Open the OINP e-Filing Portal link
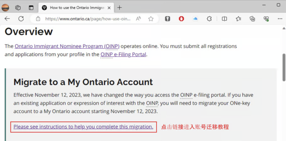Screen dimensions: 286x141 [x=123, y=54]
